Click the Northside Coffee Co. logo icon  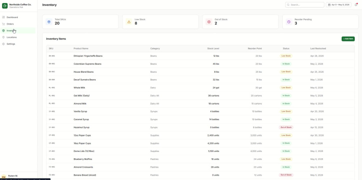point(5,5)
